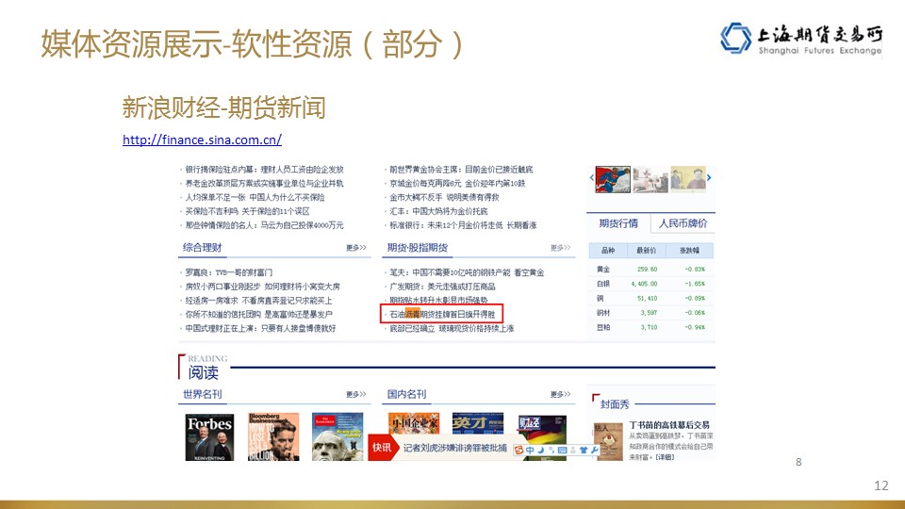
Task: Open the 国内名刊 section heading
Action: click(407, 394)
